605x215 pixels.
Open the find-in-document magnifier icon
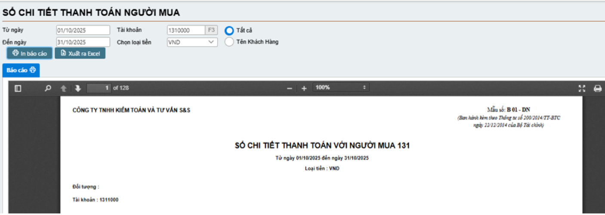pos(48,88)
